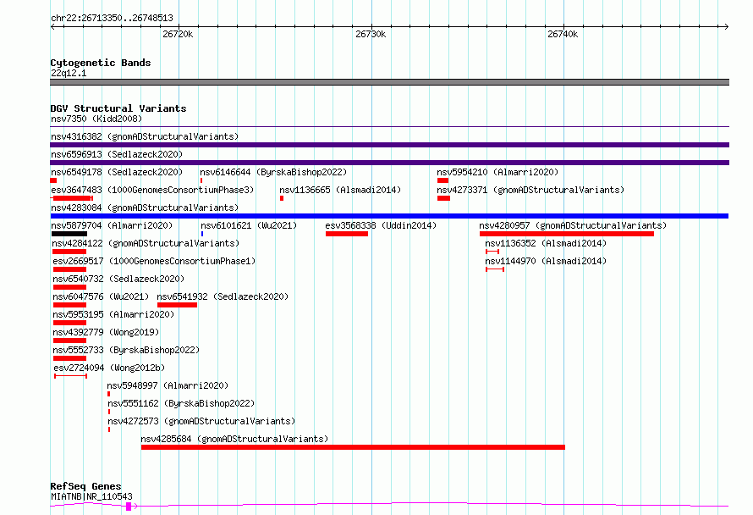Open esv3647483 (1000GenomesConsortiumPhase3) variant
Viewport: 753px width, 515px height.
point(152,190)
